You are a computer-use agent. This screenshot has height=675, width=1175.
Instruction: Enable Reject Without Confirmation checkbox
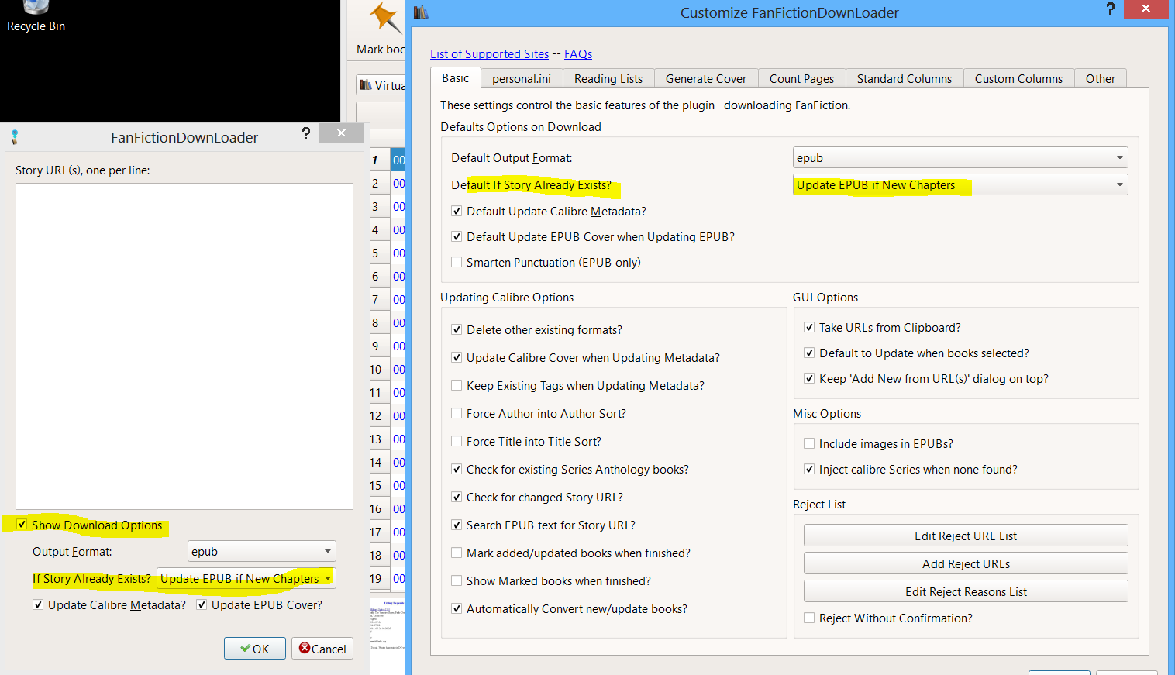pyautogui.click(x=809, y=618)
